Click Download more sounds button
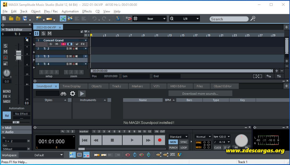290x165 pixels. pos(200,94)
